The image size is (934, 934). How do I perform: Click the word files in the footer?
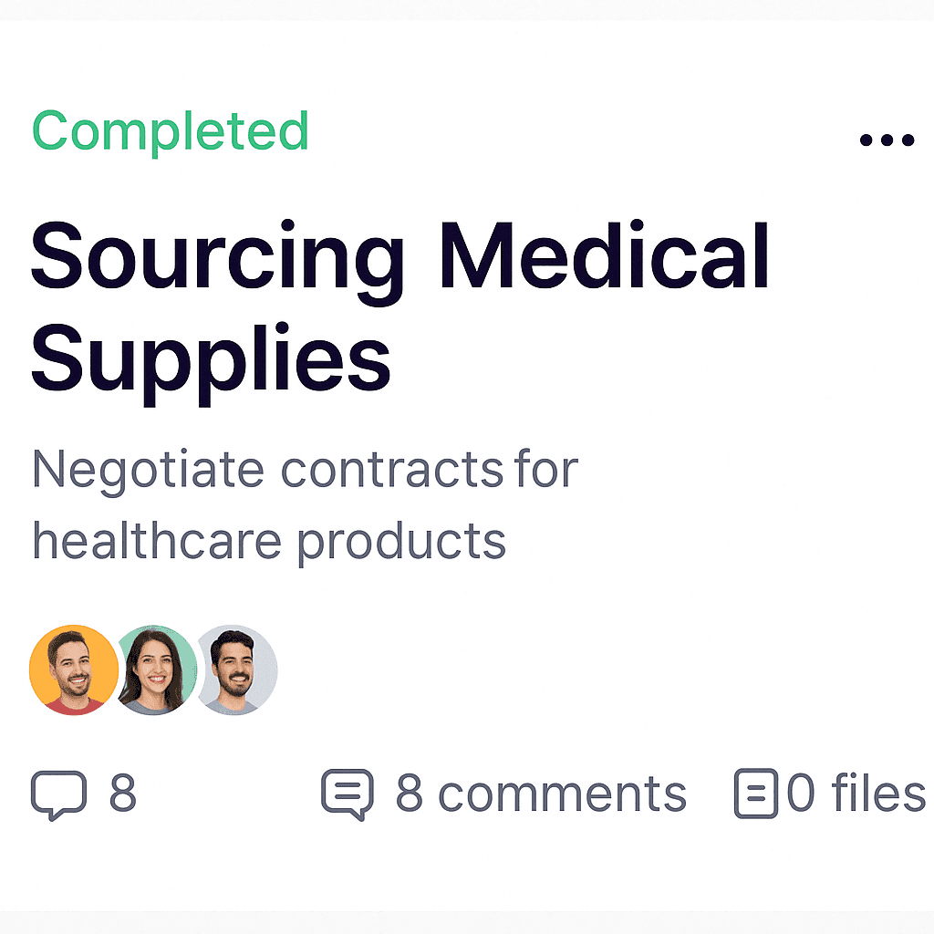tap(878, 793)
